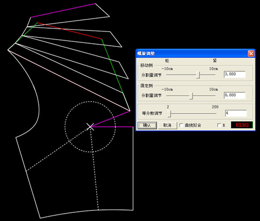Click the 等分数调节 slider thumb

(169, 114)
